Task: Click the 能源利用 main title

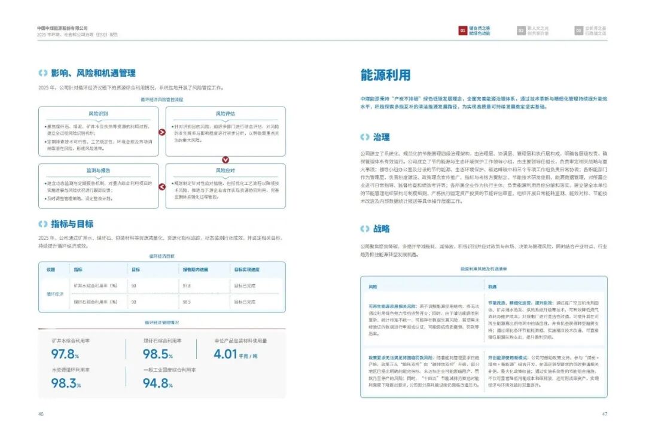Action: [385, 75]
